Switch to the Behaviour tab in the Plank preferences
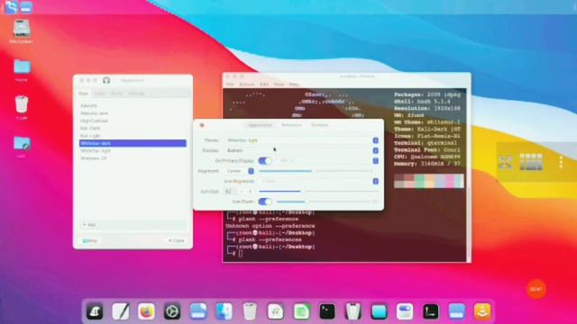 click(291, 125)
